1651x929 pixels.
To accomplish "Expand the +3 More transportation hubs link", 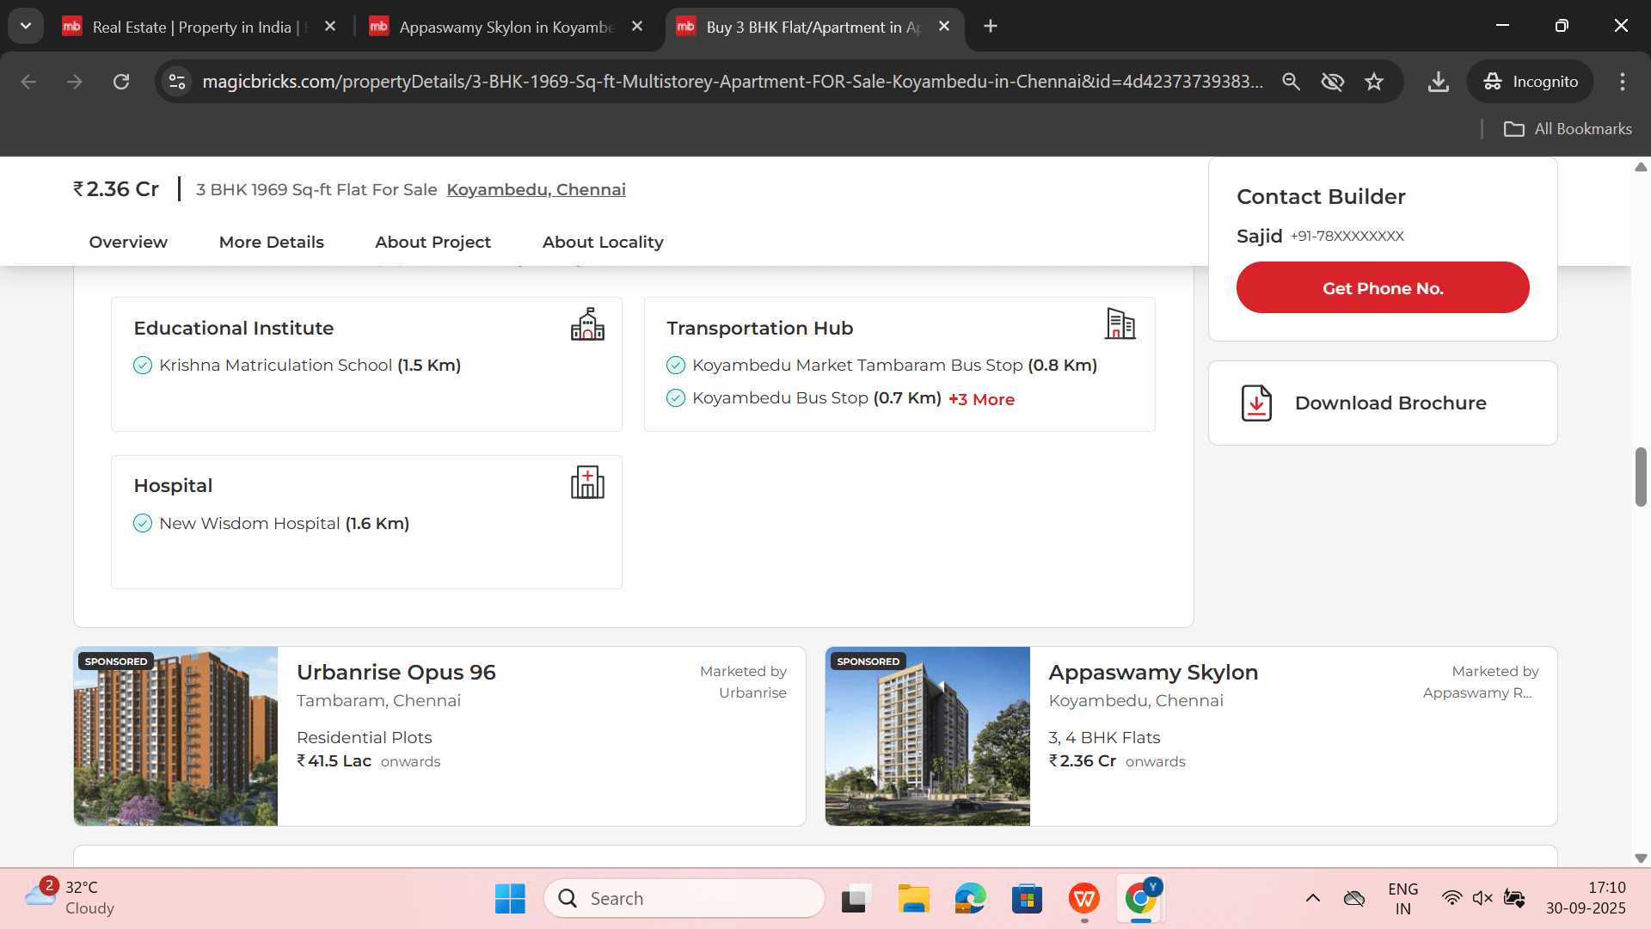I will [981, 400].
